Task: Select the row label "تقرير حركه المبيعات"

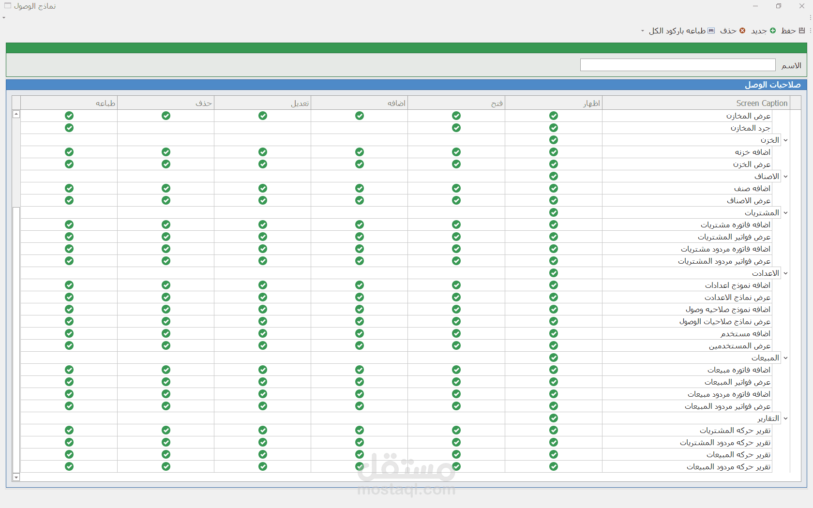Action: pos(738,455)
